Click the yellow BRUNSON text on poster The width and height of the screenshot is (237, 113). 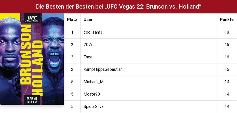26,55
